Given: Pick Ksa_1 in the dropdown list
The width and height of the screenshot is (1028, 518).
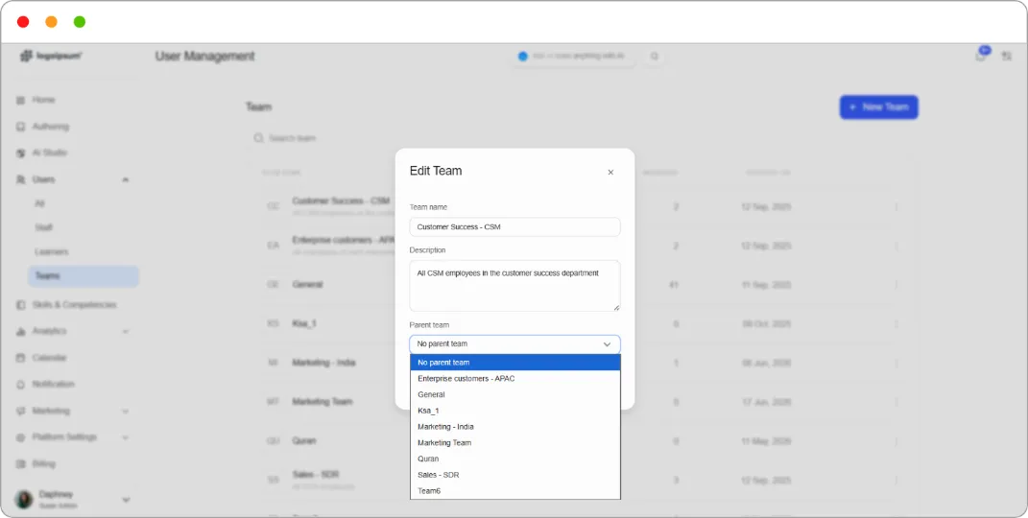Looking at the screenshot, I should click(x=514, y=411).
